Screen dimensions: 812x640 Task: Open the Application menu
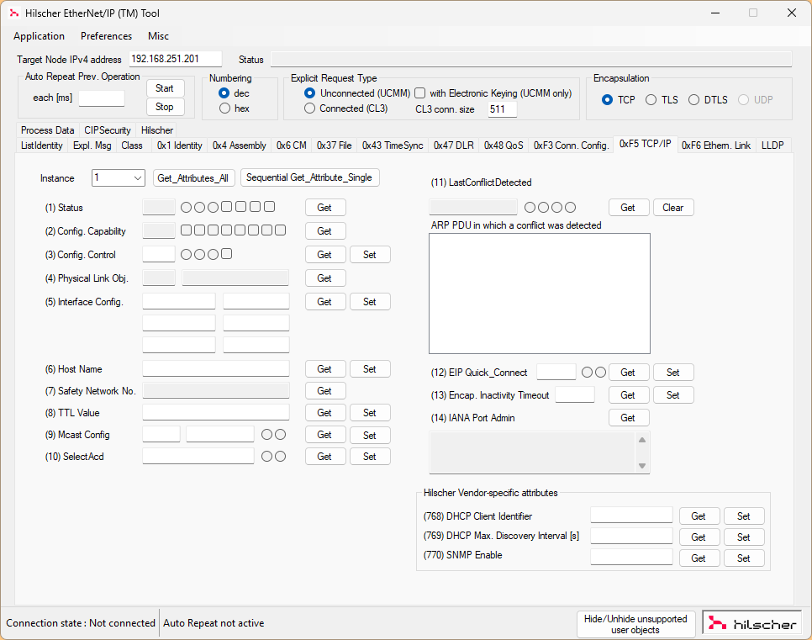pyautogui.click(x=39, y=36)
